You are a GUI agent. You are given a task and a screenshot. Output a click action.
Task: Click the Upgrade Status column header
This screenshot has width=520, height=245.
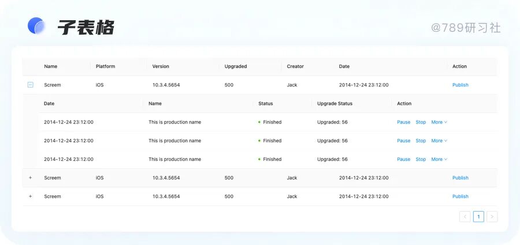click(335, 104)
